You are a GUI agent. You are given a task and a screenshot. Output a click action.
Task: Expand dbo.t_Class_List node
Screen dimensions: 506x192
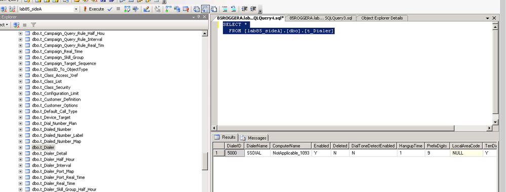coord(21,81)
